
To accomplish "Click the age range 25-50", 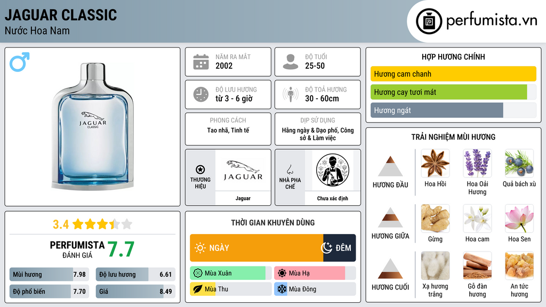I will [x=315, y=66].
